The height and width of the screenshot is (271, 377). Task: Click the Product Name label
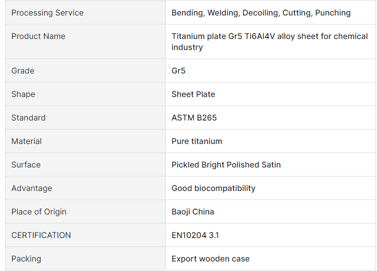point(38,36)
